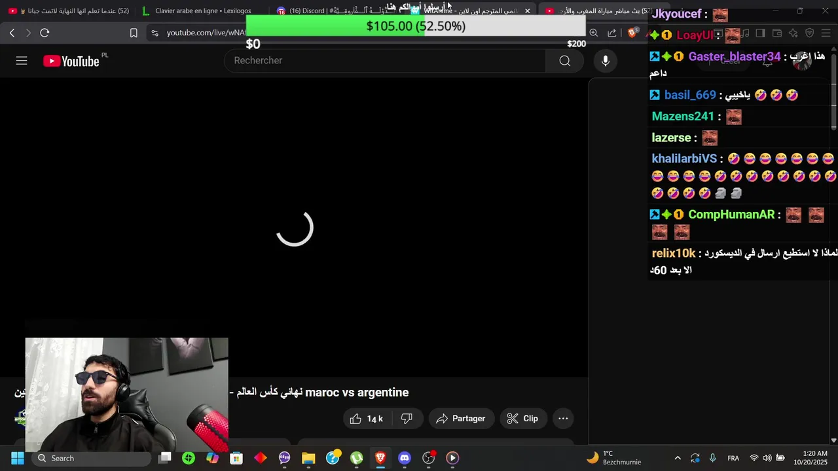Open File Explorer from the taskbar

(x=308, y=458)
